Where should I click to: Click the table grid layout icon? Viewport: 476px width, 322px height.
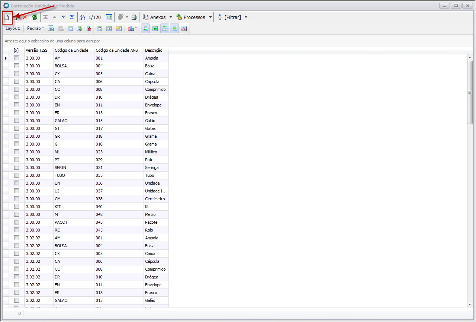(x=70, y=28)
